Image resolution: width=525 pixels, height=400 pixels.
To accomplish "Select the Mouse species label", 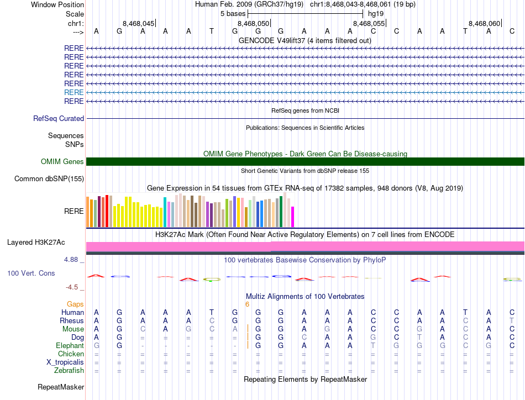I will tap(73, 329).
